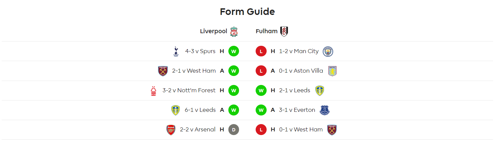Viewport: 500px width, 145px height.
Task: Select the Liverpool team name heading
Action: (213, 31)
